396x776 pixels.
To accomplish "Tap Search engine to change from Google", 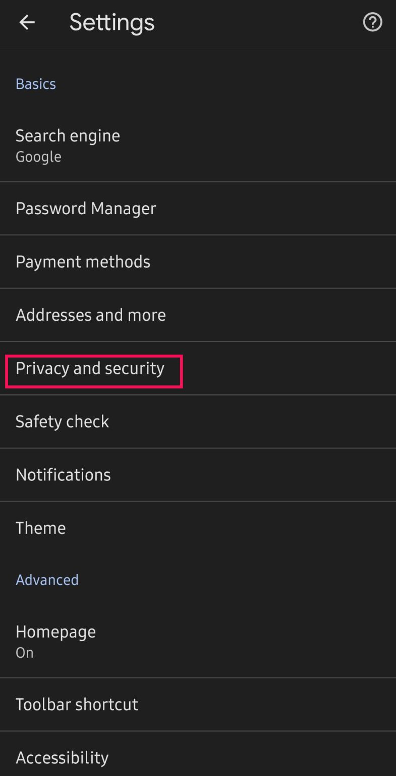I will (x=68, y=135).
